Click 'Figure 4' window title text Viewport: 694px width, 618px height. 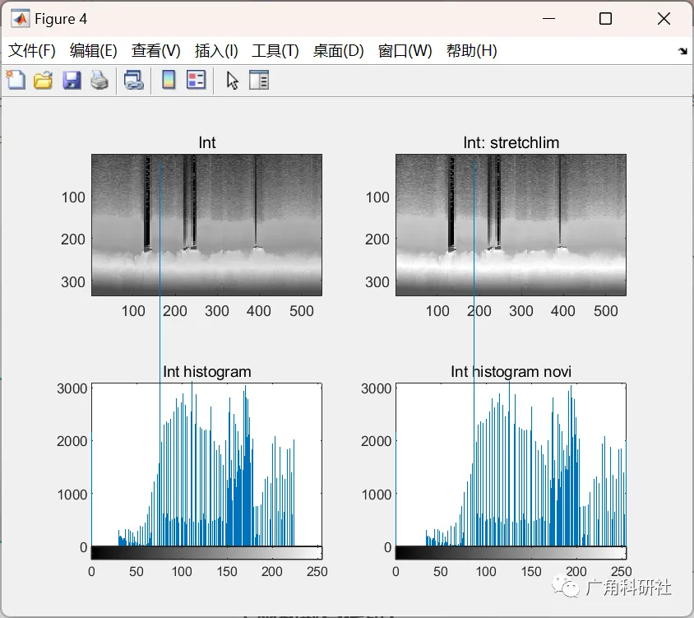[61, 19]
